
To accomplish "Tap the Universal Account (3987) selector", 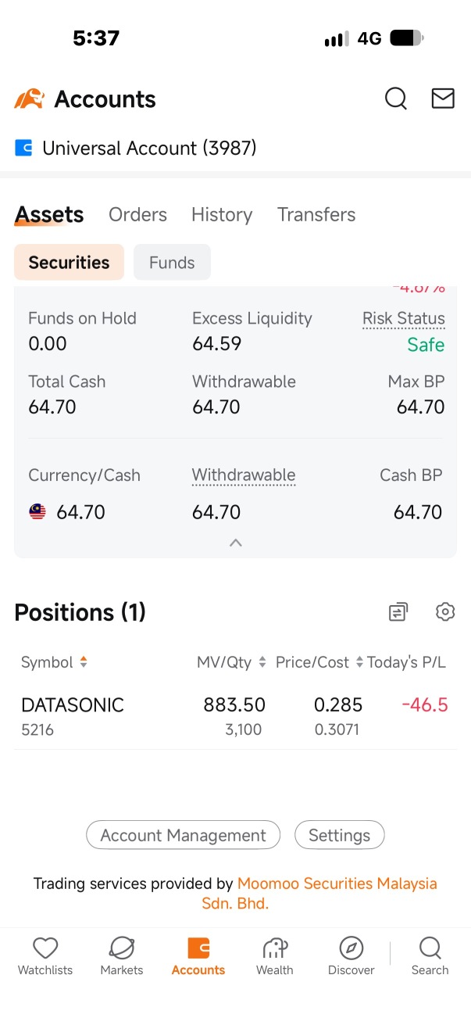I will (136, 148).
